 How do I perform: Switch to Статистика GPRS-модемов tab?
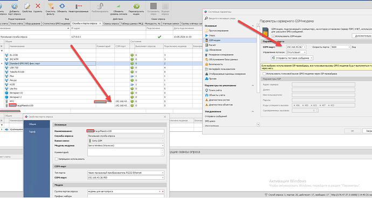pos(56,24)
